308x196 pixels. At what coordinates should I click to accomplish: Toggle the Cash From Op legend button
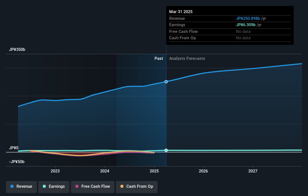(137, 187)
